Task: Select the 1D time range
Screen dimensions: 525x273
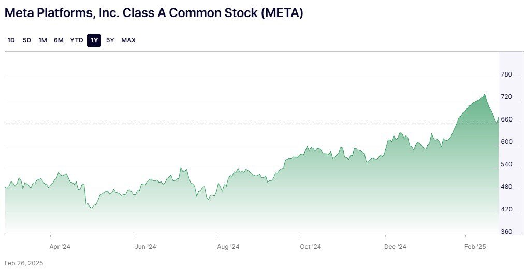Action: [x=11, y=40]
